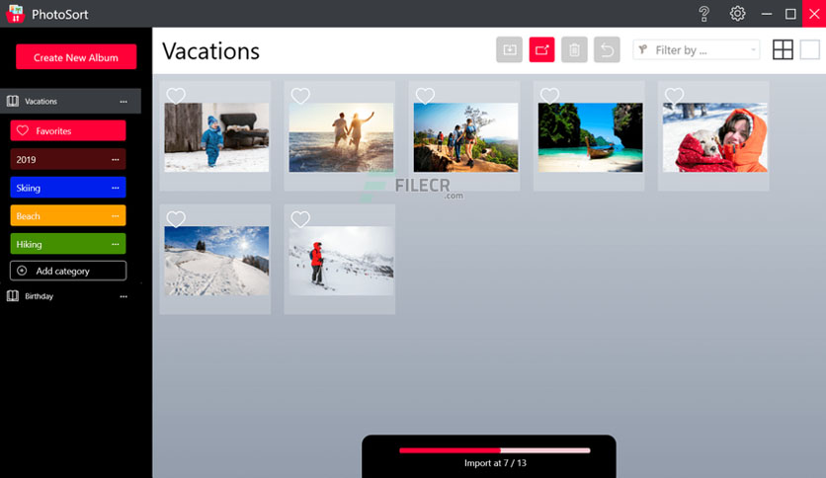The image size is (826, 478).
Task: Open settings gear in title bar
Action: [x=737, y=13]
